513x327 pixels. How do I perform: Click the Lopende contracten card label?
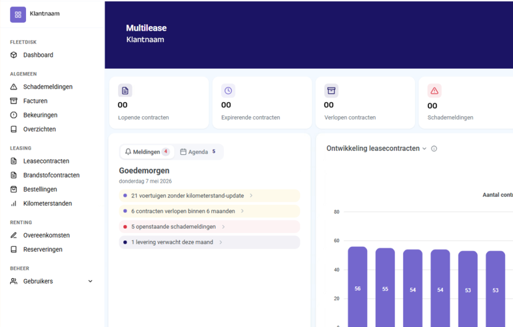143,117
